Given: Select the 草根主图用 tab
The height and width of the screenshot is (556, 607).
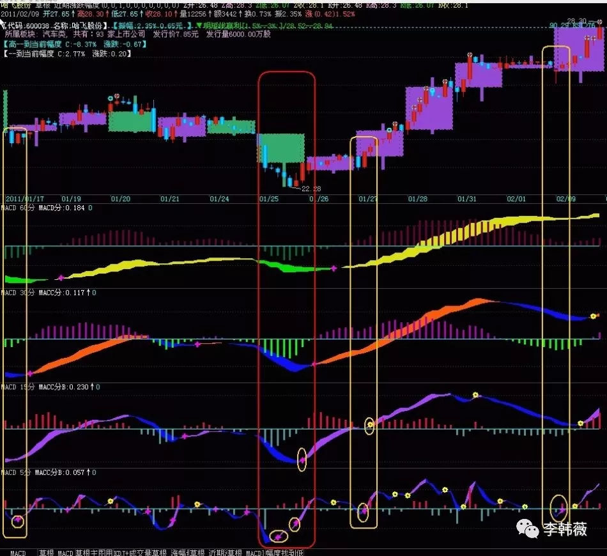Looking at the screenshot, I should click(x=94, y=553).
